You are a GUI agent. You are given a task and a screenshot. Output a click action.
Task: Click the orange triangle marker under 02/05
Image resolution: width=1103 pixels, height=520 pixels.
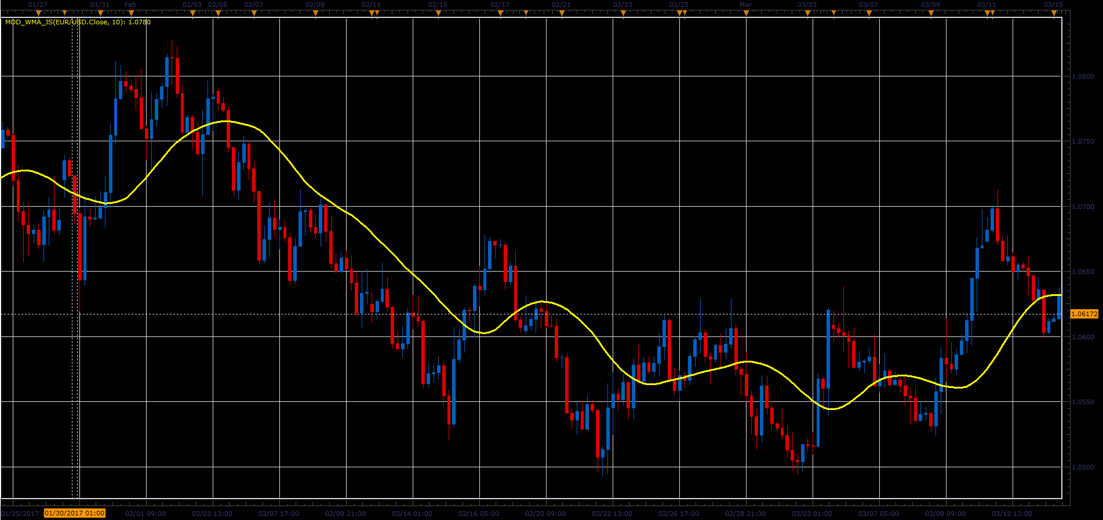pos(218,13)
